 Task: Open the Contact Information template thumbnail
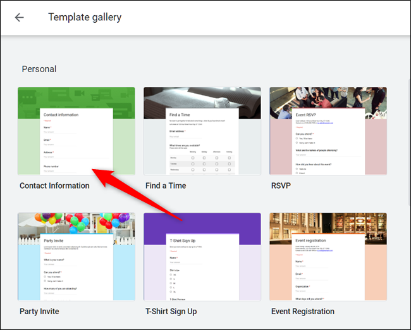(77, 131)
